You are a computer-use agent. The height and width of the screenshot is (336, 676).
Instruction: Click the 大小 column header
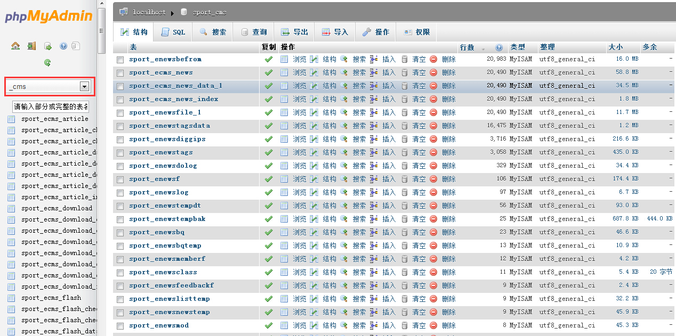click(x=616, y=47)
